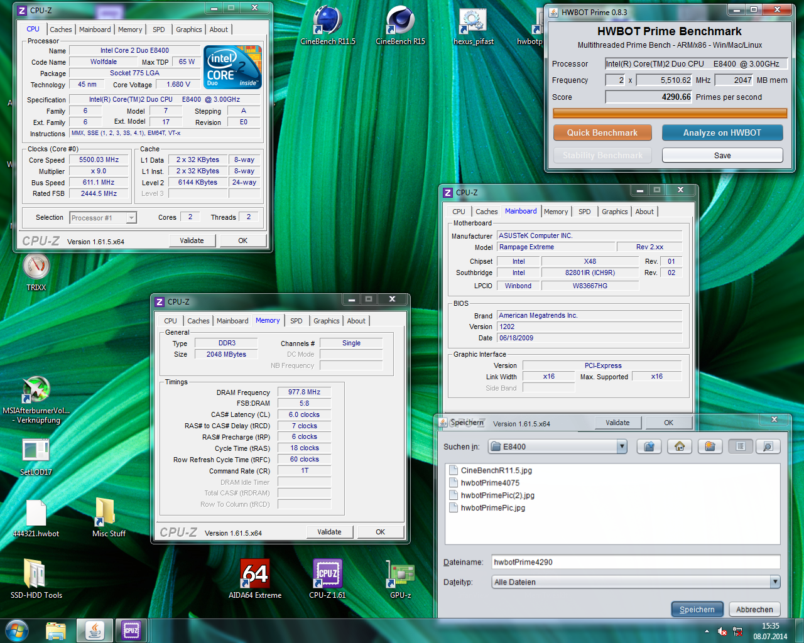
Task: Click HWBOT Score field 4290.66
Action: (649, 97)
